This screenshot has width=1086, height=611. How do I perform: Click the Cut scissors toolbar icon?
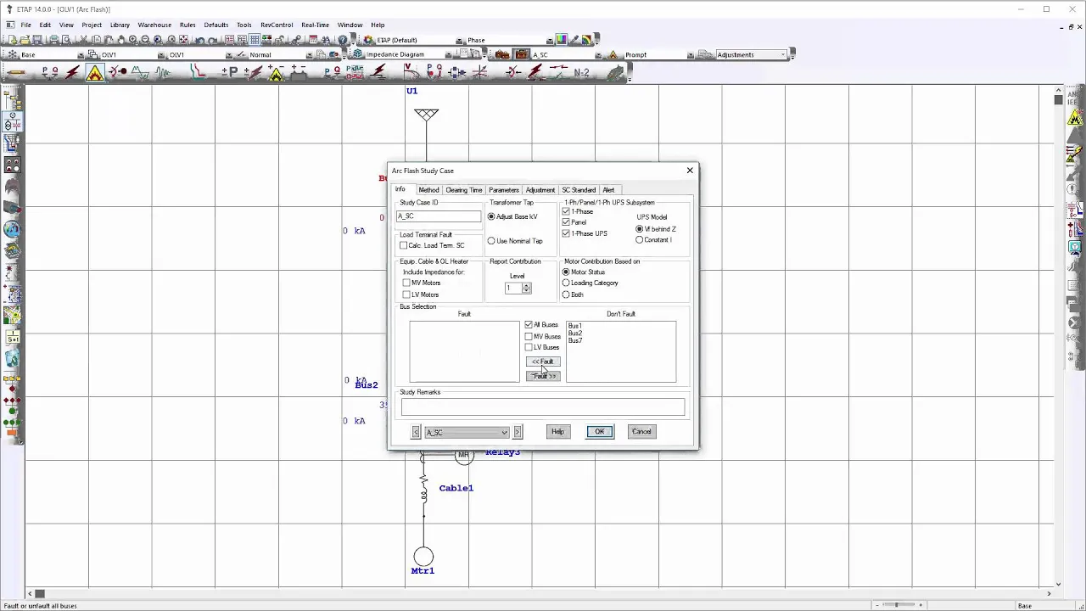83,40
